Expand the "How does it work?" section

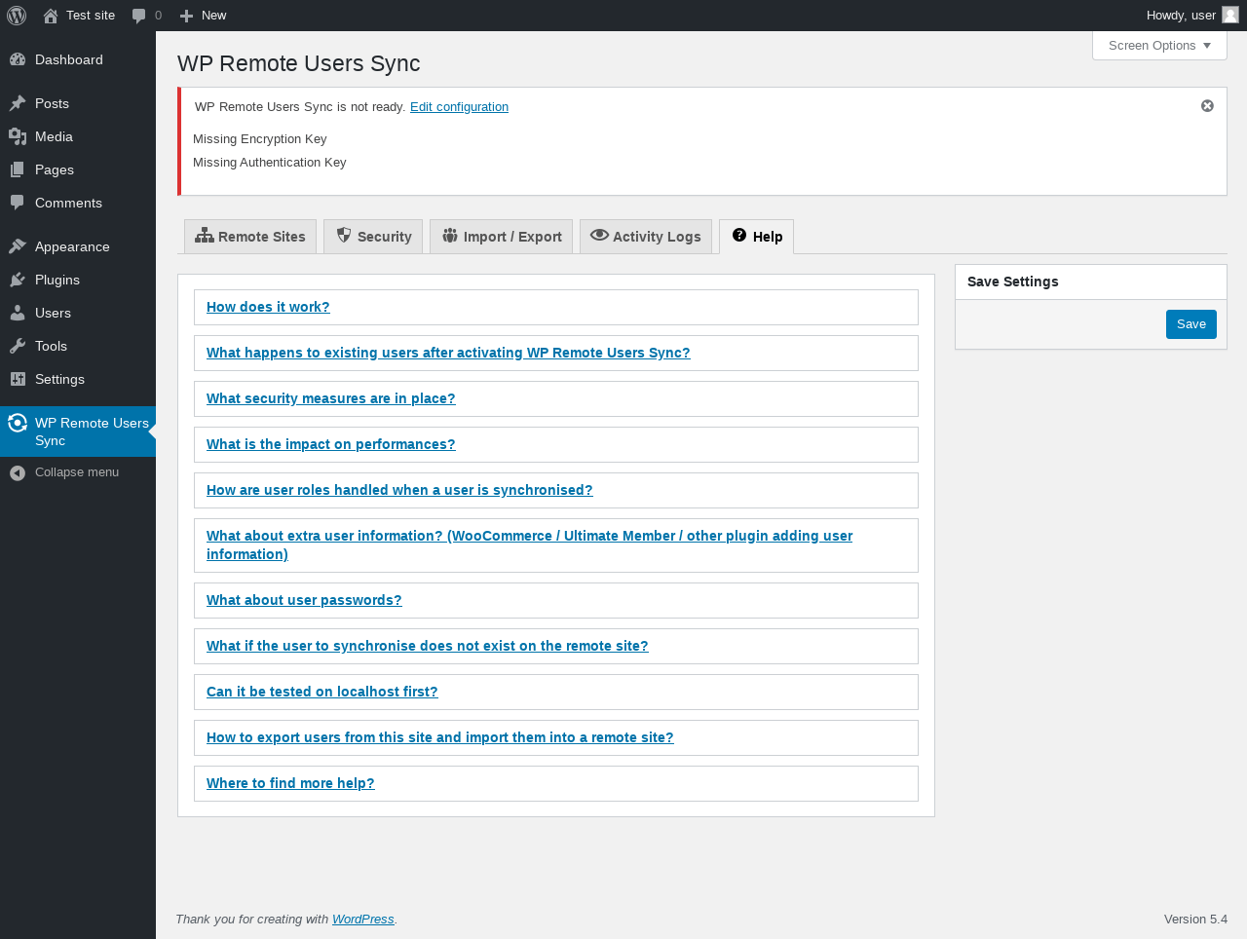(268, 307)
